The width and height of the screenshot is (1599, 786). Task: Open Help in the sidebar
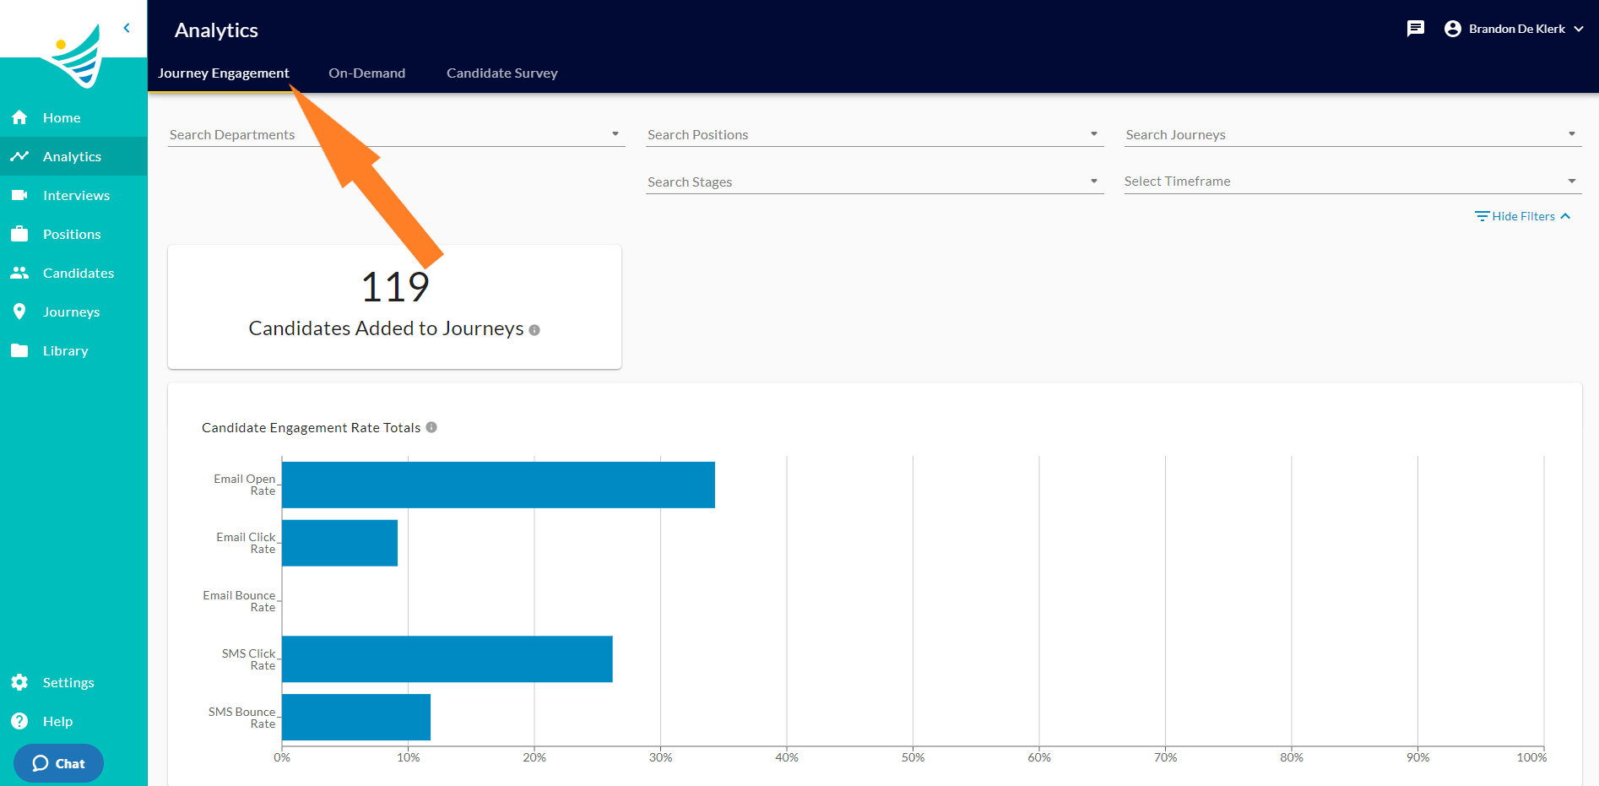tap(73, 721)
